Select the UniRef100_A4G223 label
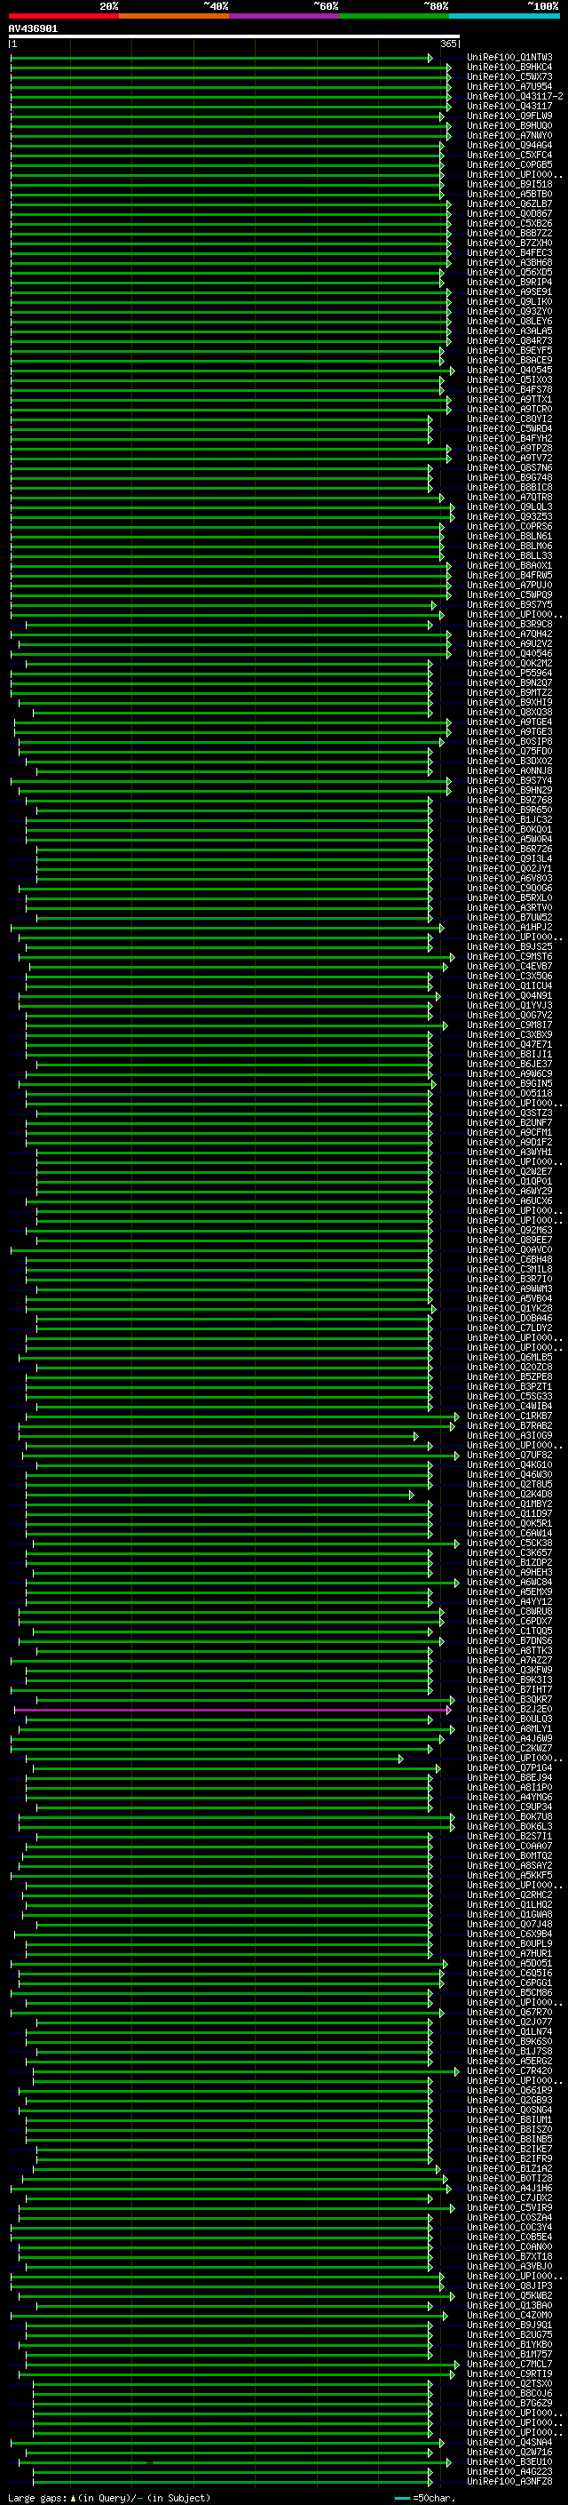The width and height of the screenshot is (568, 2505). [509, 2472]
